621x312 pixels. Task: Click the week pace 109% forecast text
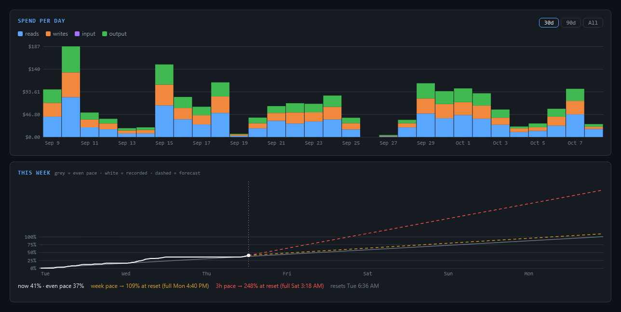click(150, 286)
